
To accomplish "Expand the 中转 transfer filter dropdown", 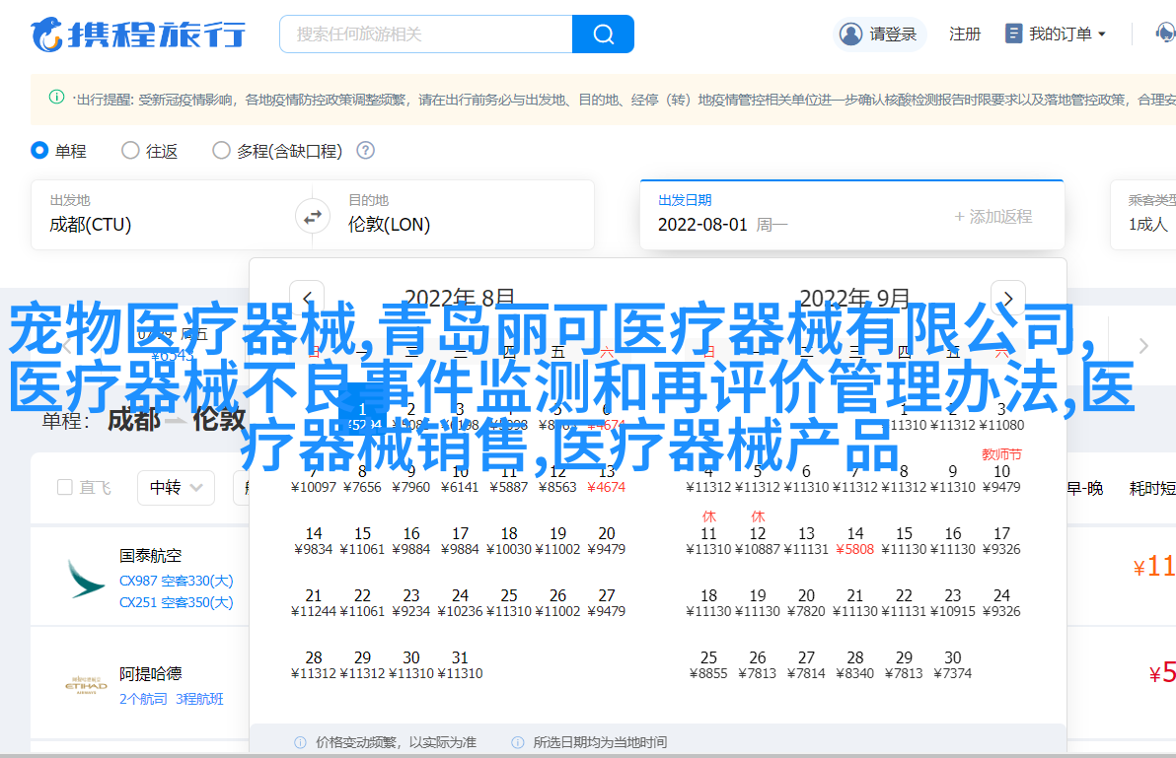I will click(x=176, y=487).
